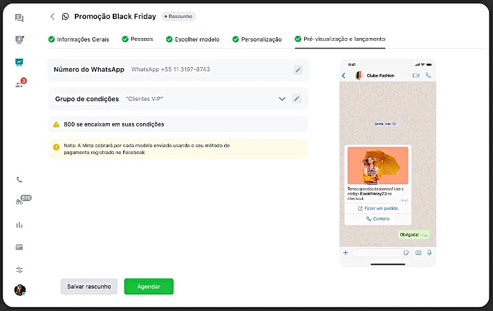Click the 800 se encaixam em suas condições text
This screenshot has height=311, width=493.
114,124
